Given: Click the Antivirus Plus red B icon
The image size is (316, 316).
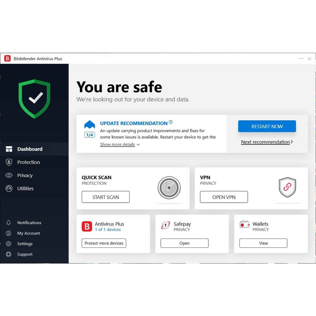Looking at the screenshot, I should point(87,226).
